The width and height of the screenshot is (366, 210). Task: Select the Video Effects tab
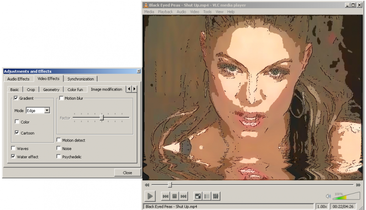click(48, 79)
